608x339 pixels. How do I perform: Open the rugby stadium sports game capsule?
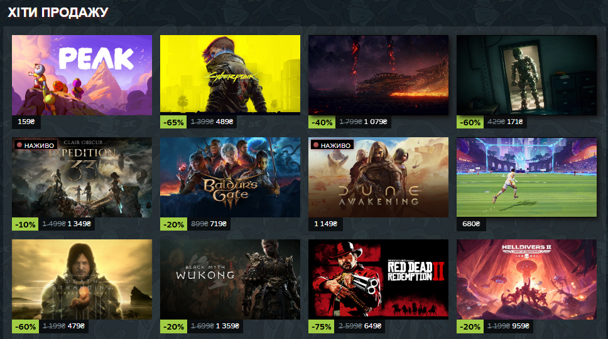click(526, 177)
